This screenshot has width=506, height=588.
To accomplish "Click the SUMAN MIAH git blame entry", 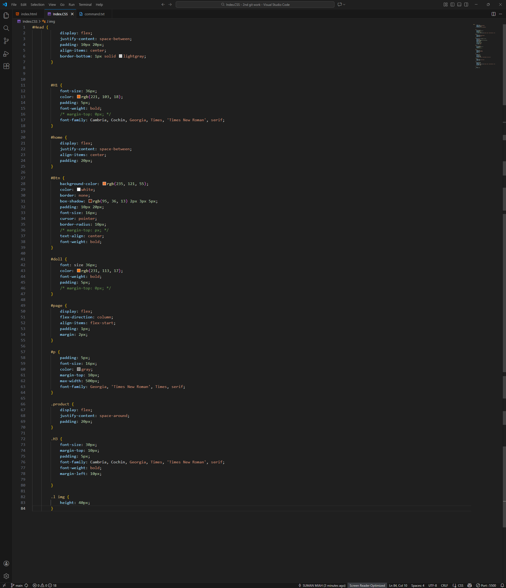I will (x=322, y=585).
